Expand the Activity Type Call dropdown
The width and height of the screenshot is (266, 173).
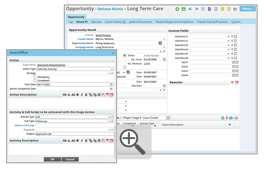tap(109, 117)
